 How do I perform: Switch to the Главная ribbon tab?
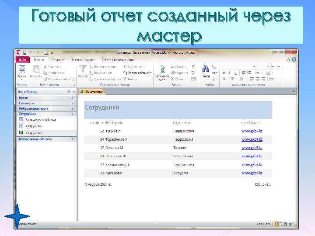coord(39,59)
